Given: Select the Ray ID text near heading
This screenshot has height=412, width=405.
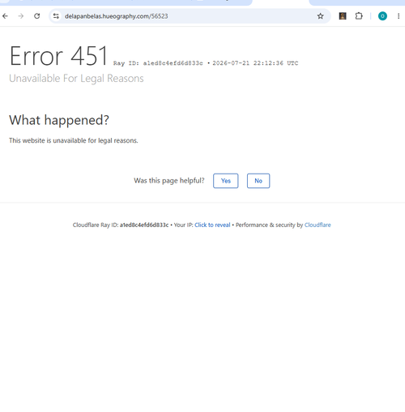Looking at the screenshot, I should click(158, 63).
